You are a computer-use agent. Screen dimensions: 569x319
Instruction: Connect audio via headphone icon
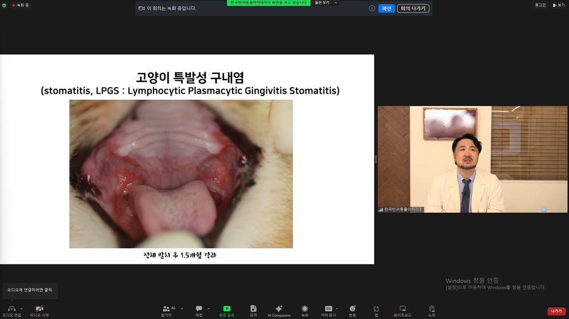[x=11, y=309]
